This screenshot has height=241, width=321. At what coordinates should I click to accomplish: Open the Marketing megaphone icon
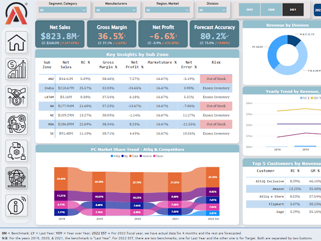[x=16, y=124]
